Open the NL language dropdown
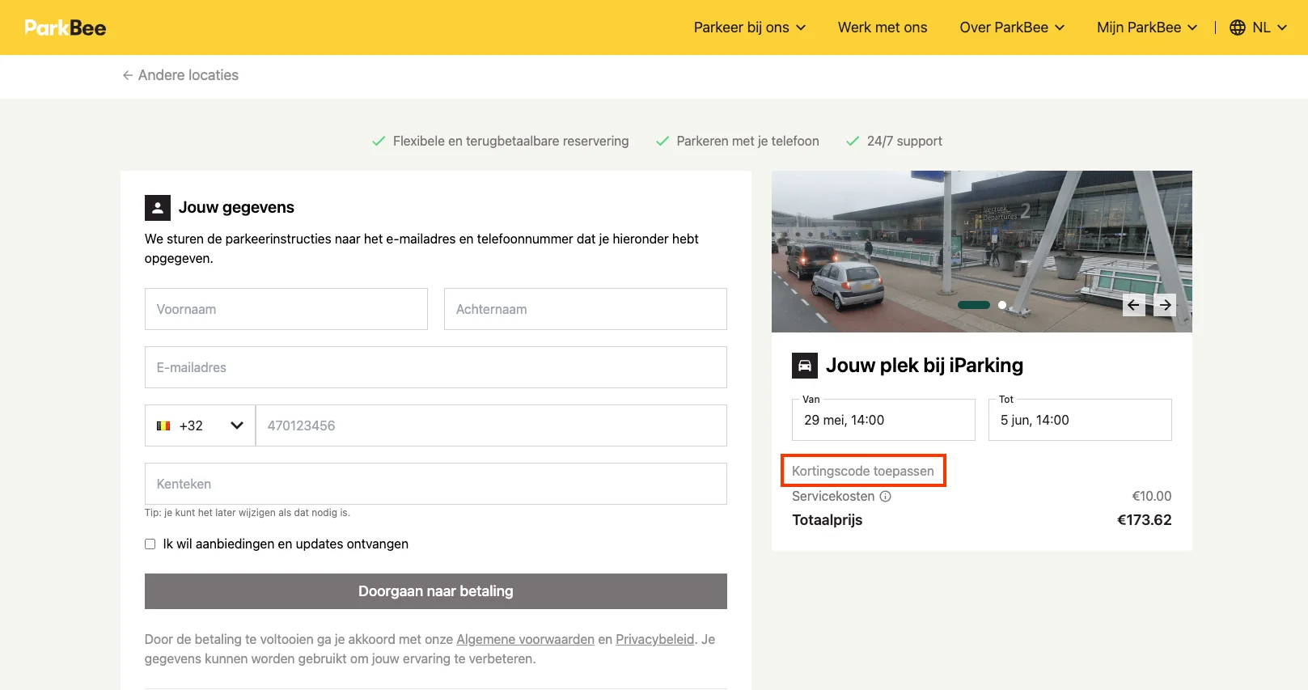This screenshot has height=690, width=1308. (x=1269, y=28)
